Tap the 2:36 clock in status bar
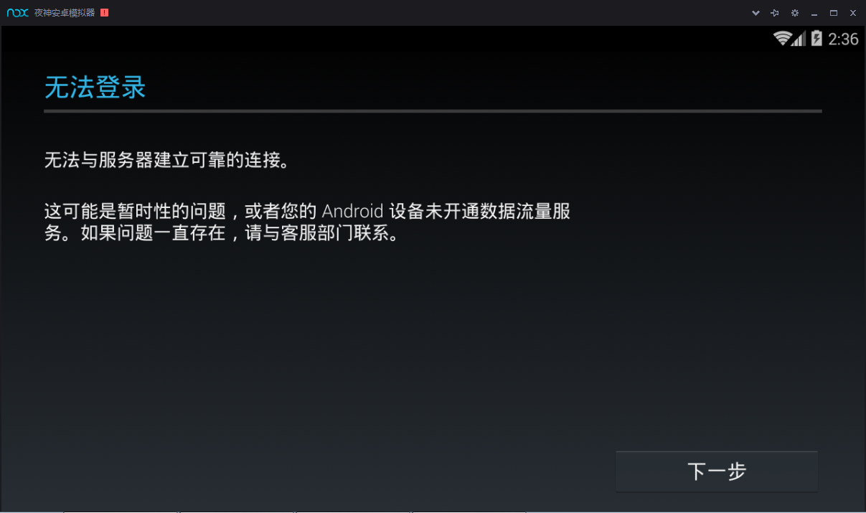This screenshot has width=866, height=513. tap(843, 39)
